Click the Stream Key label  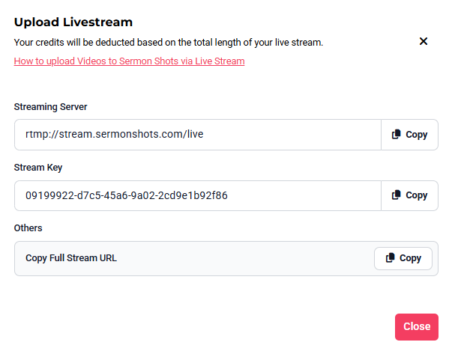point(38,168)
